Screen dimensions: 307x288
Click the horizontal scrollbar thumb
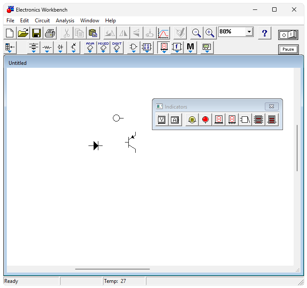tap(112, 269)
